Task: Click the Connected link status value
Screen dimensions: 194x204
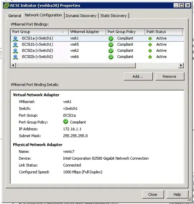Action: pos(72,165)
